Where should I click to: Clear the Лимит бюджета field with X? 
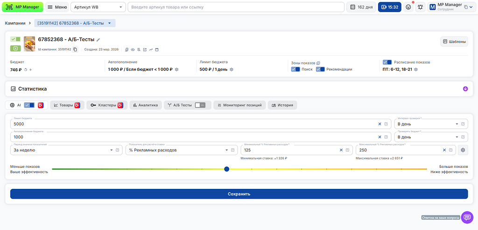[380, 124]
